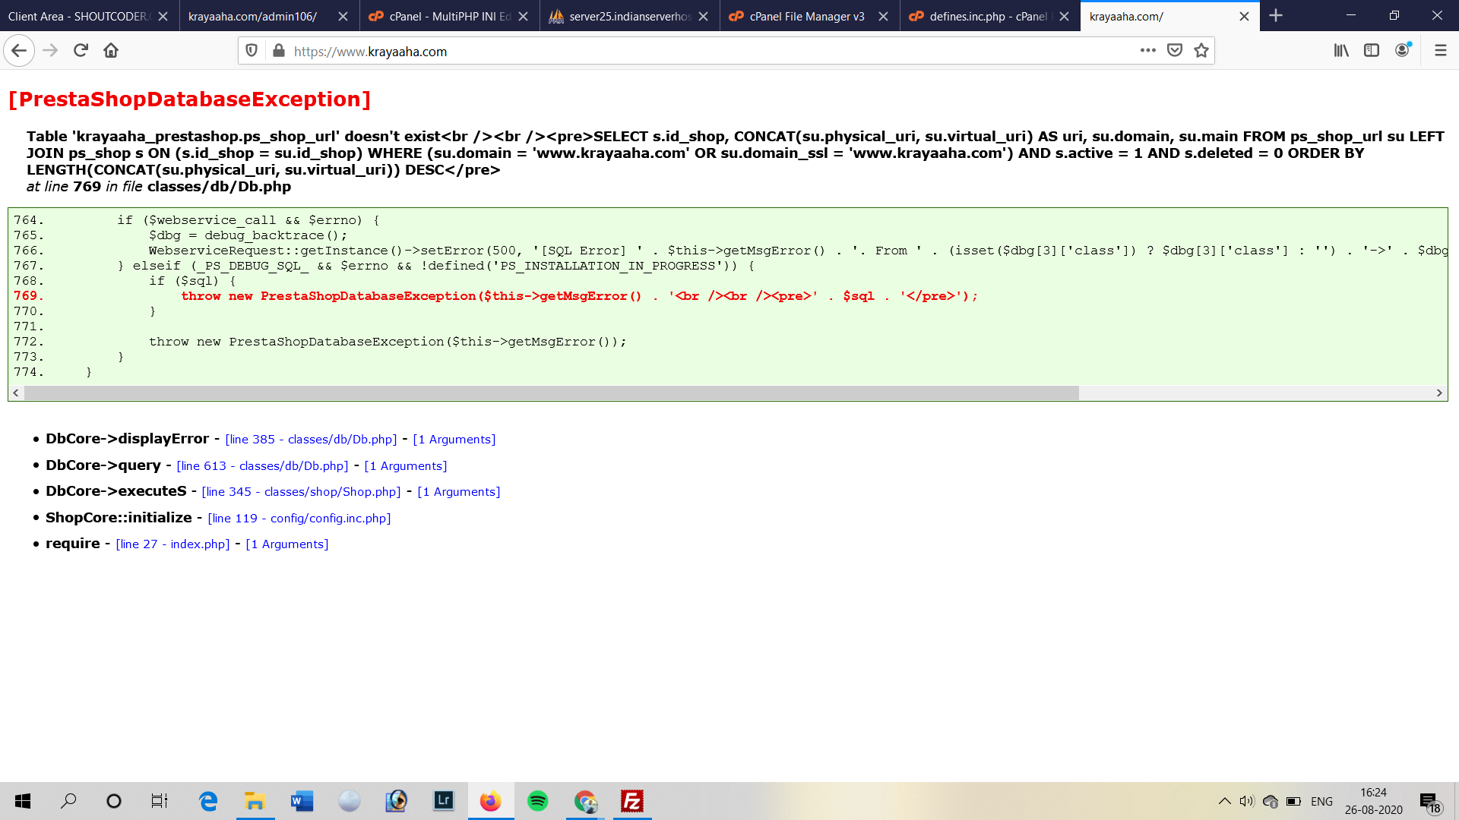
Task: Open line 385 classes/db/Db.php link
Action: [311, 440]
